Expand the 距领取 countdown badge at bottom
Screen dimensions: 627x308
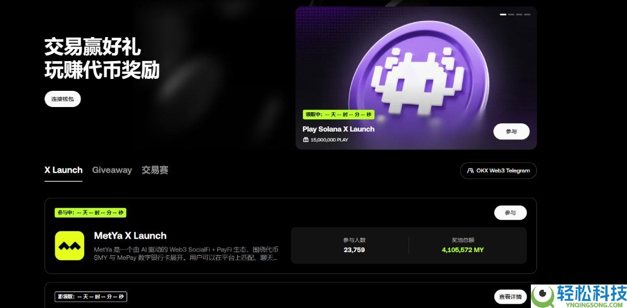[x=90, y=297]
